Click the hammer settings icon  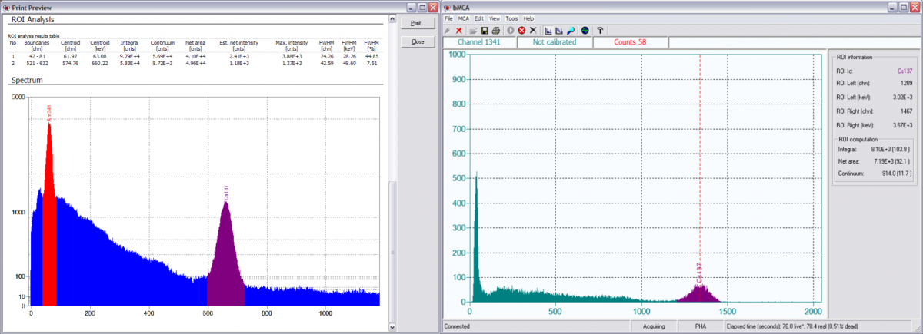point(601,30)
